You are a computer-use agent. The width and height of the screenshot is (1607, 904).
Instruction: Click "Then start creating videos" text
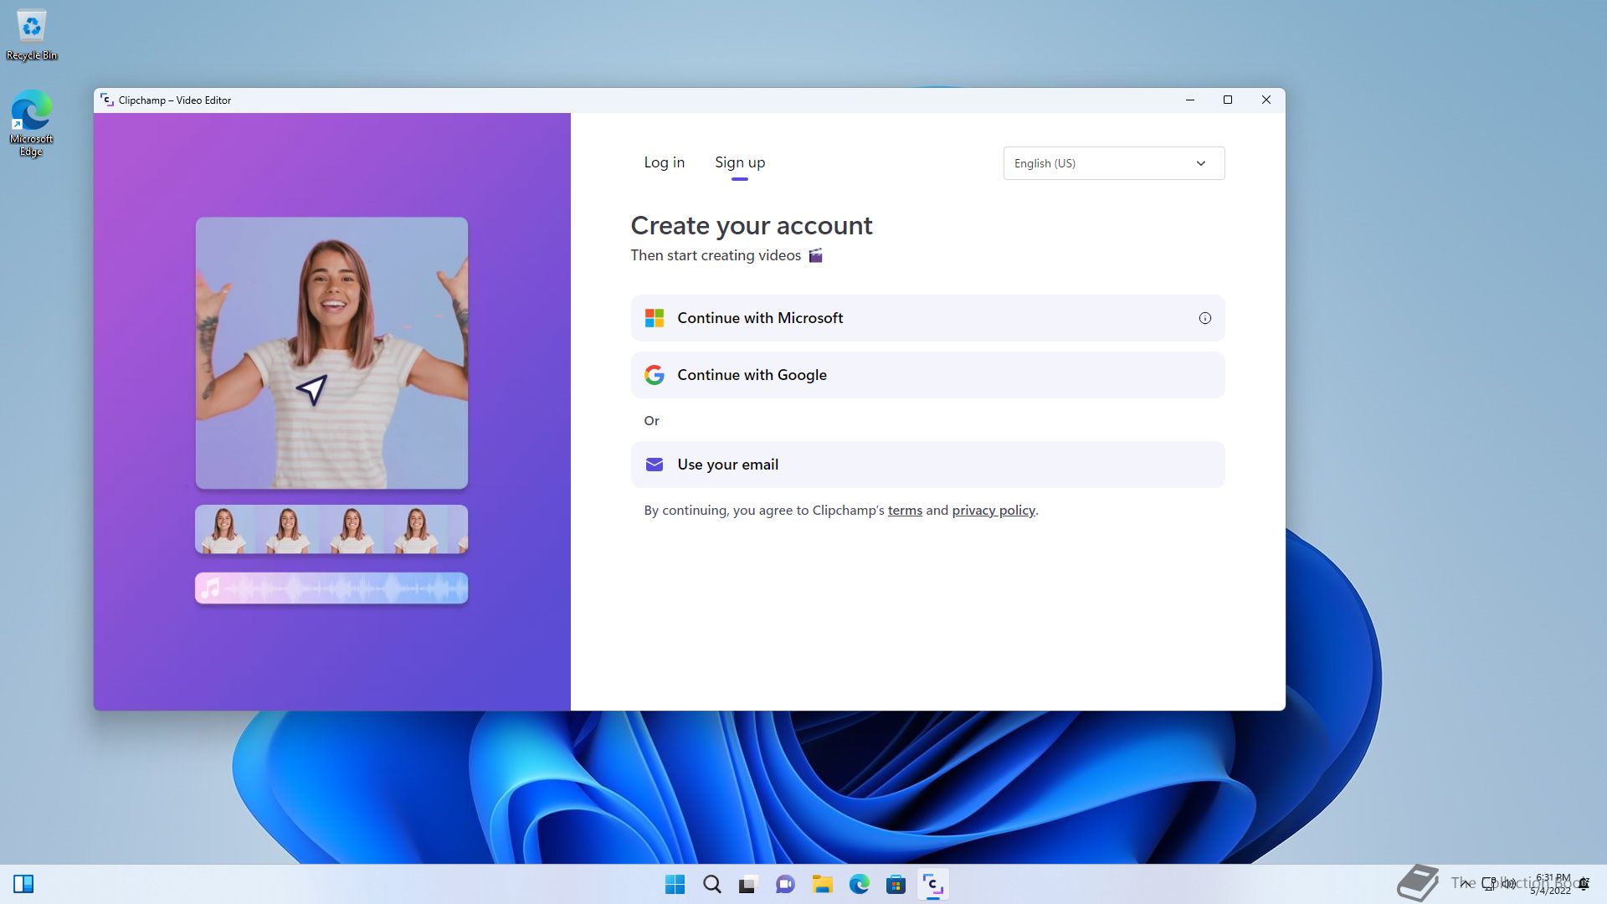point(716,255)
